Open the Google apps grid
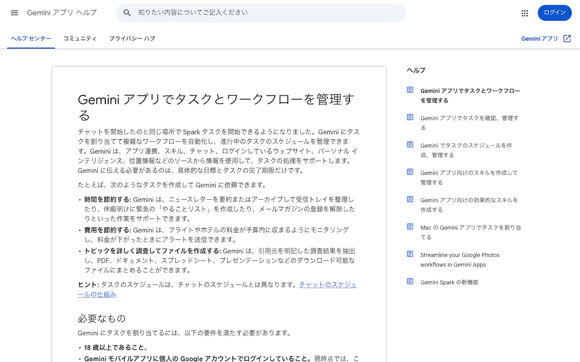This screenshot has height=362, width=580. pyautogui.click(x=525, y=13)
